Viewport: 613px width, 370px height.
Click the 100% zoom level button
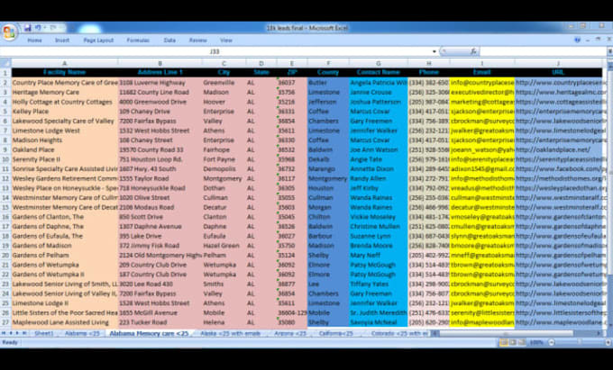coord(536,342)
